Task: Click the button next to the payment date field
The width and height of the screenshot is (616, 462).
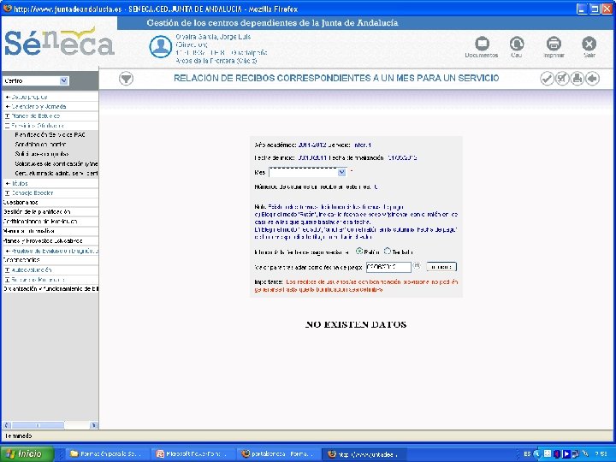Action: (441, 267)
